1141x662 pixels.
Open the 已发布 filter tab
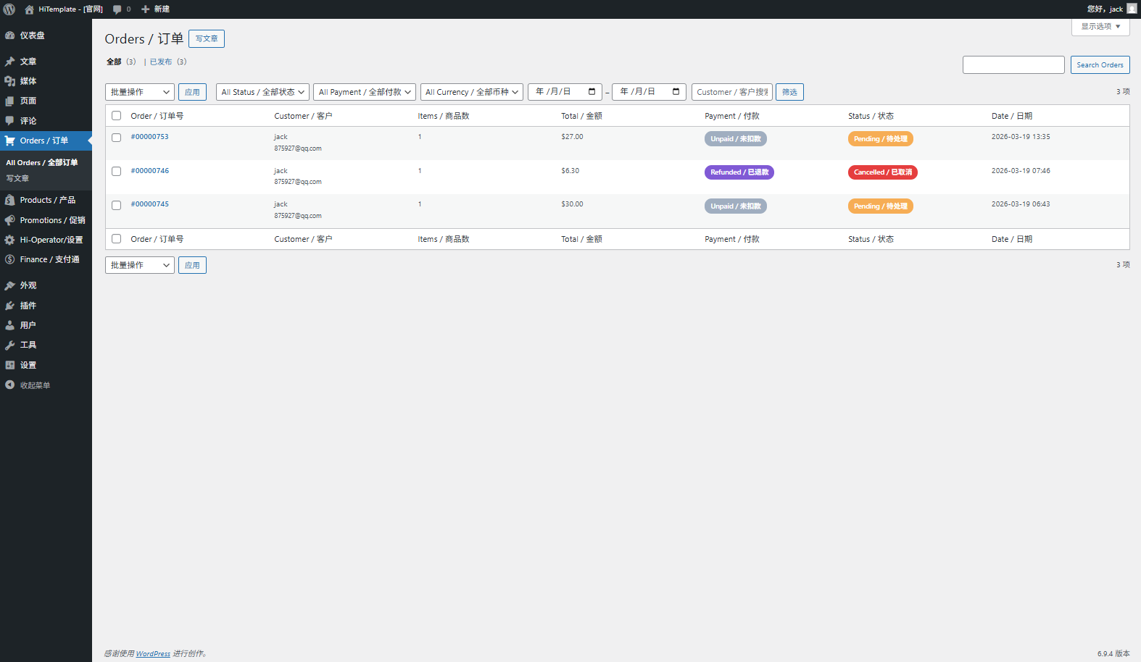(x=161, y=62)
